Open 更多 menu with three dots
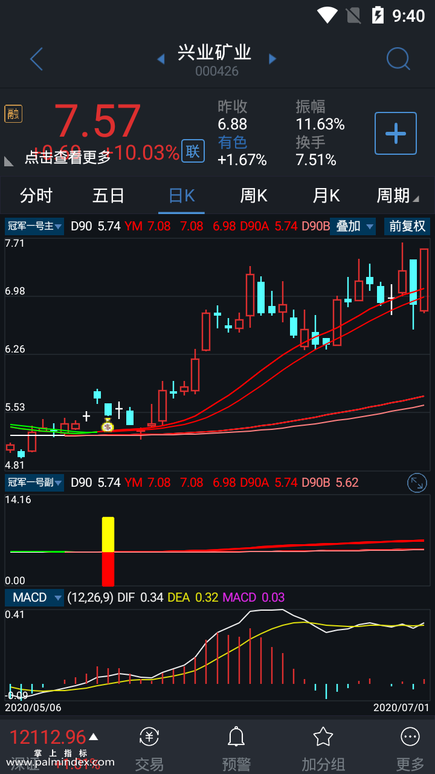The height and width of the screenshot is (774, 435). point(410,749)
